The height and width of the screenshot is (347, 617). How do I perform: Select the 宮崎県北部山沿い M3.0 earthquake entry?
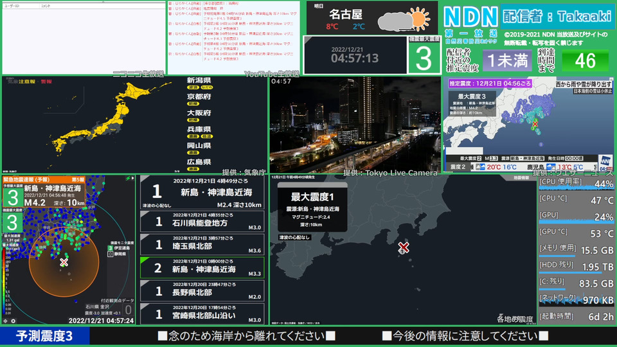[202, 314]
